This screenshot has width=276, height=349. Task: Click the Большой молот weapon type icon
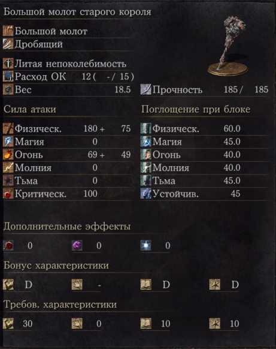pyautogui.click(x=8, y=31)
